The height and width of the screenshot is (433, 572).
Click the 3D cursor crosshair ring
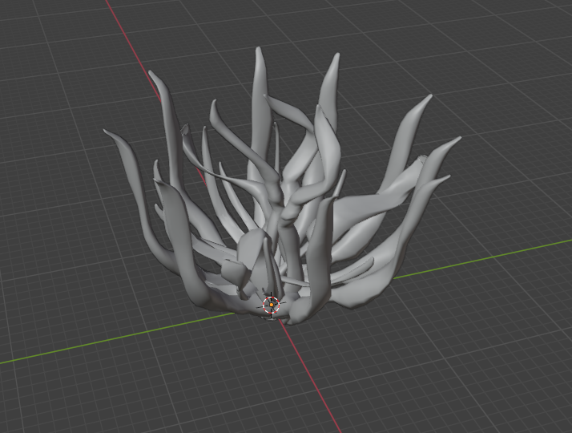pyautogui.click(x=271, y=306)
